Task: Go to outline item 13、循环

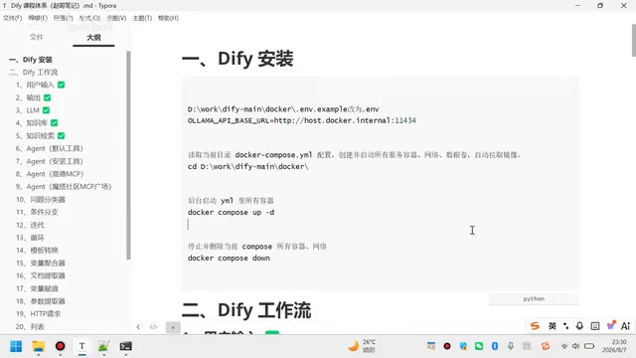Action: click(30, 238)
